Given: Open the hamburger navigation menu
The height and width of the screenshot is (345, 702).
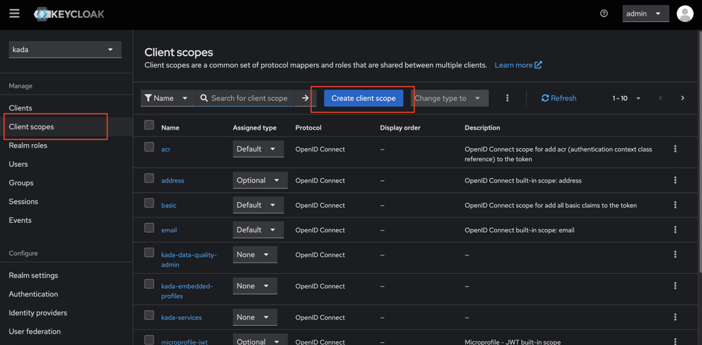Looking at the screenshot, I should point(14,14).
